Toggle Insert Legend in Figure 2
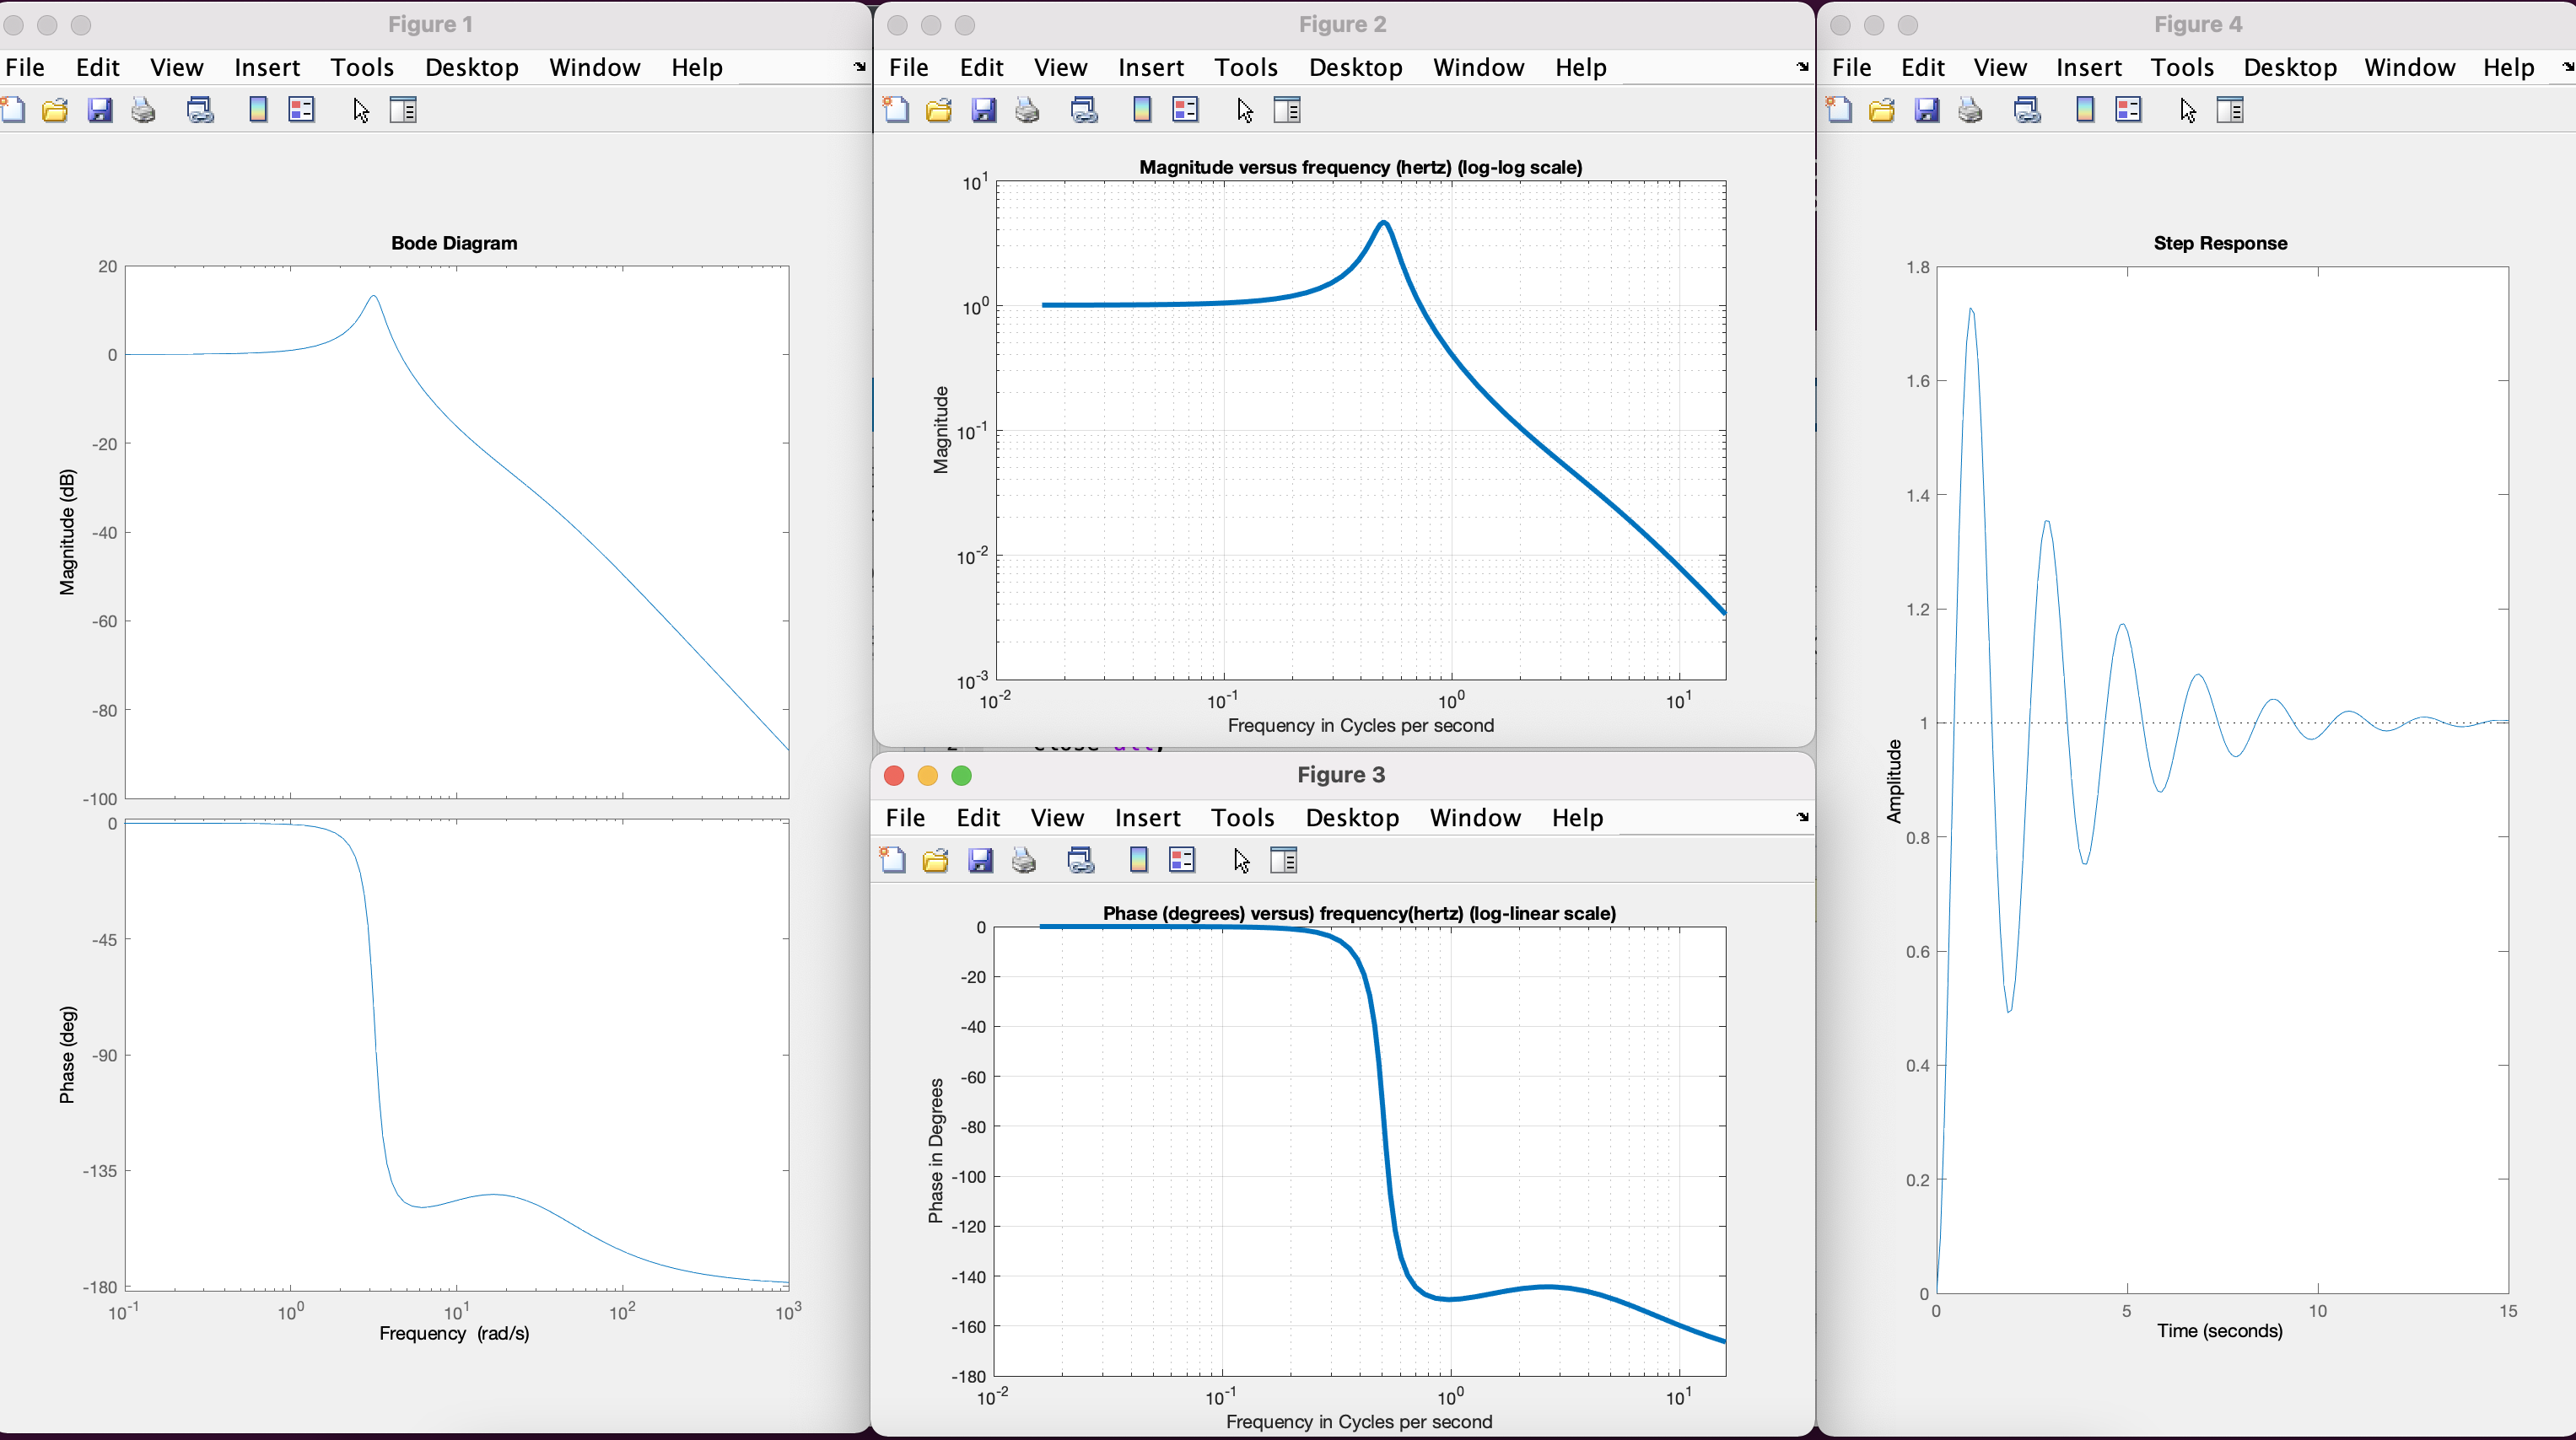The image size is (2576, 1440). coord(1185,110)
